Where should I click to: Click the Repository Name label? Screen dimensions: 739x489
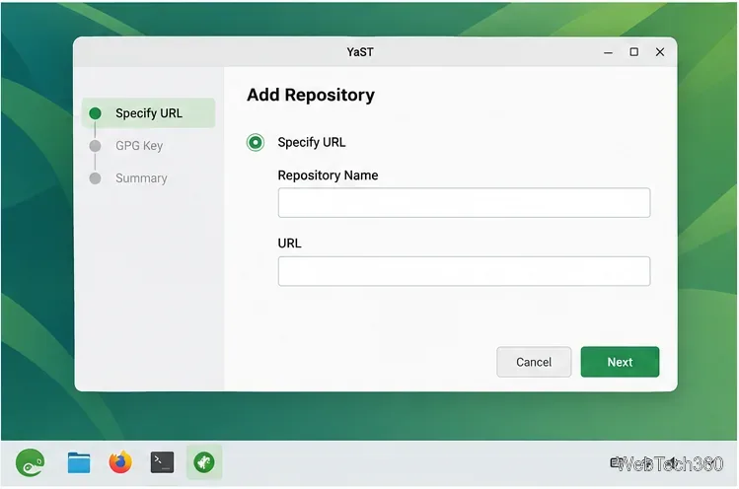coord(328,175)
